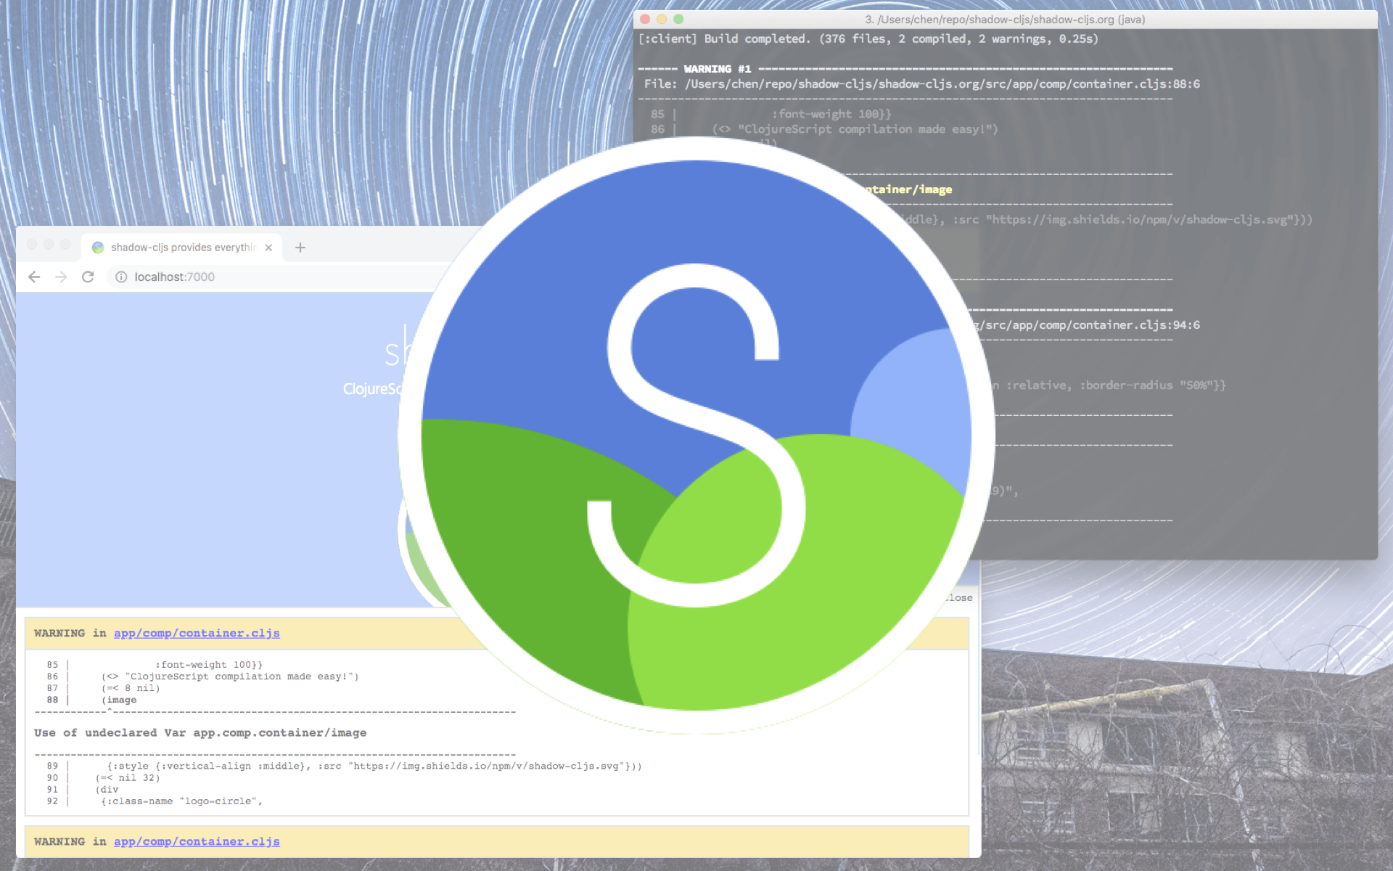Minimize terminal with yellow button
This screenshot has height=871, width=1393.
tap(662, 19)
